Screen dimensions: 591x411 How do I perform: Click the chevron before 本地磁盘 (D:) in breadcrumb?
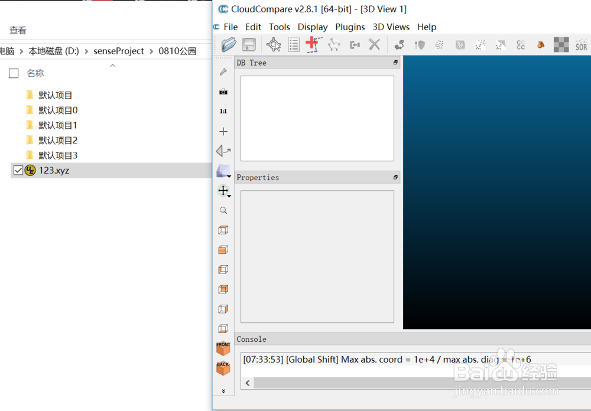pyautogui.click(x=21, y=51)
